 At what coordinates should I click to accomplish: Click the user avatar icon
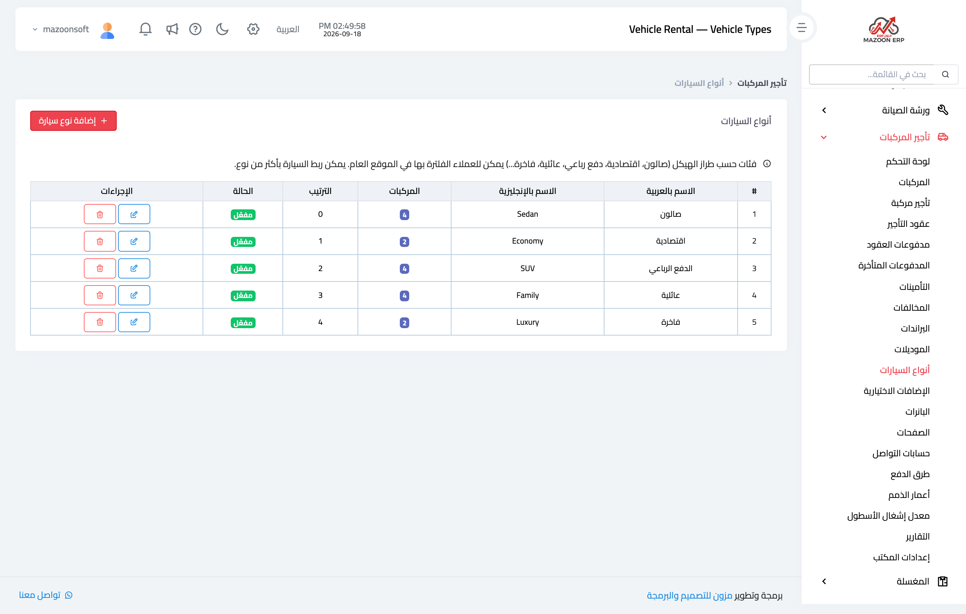pos(107,30)
